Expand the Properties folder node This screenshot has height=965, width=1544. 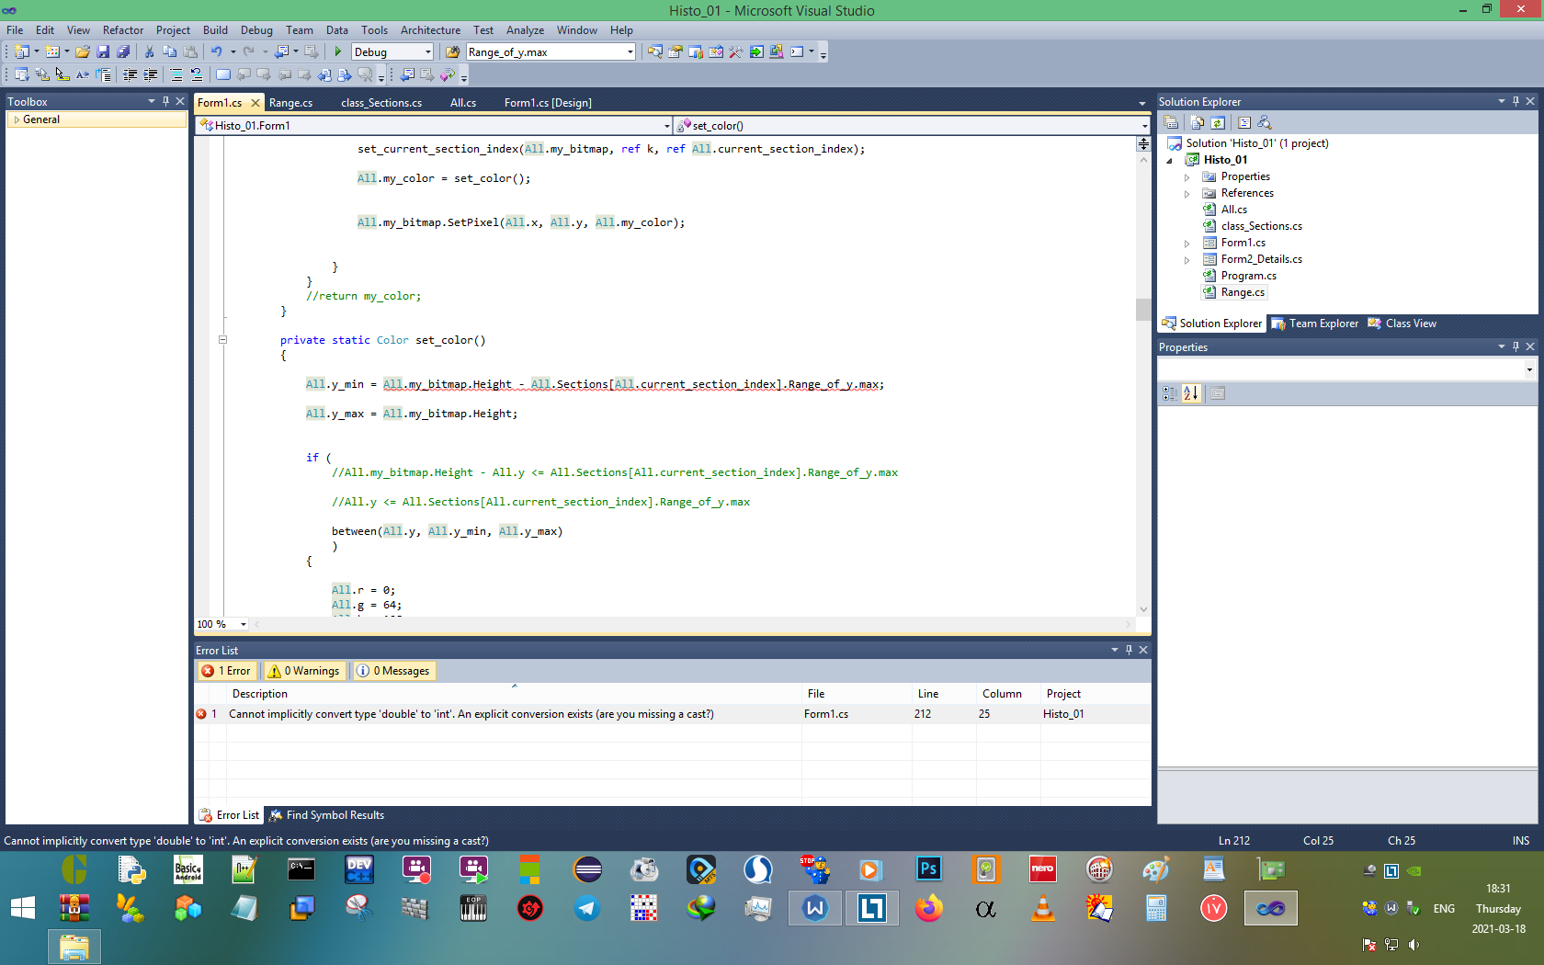1186,177
